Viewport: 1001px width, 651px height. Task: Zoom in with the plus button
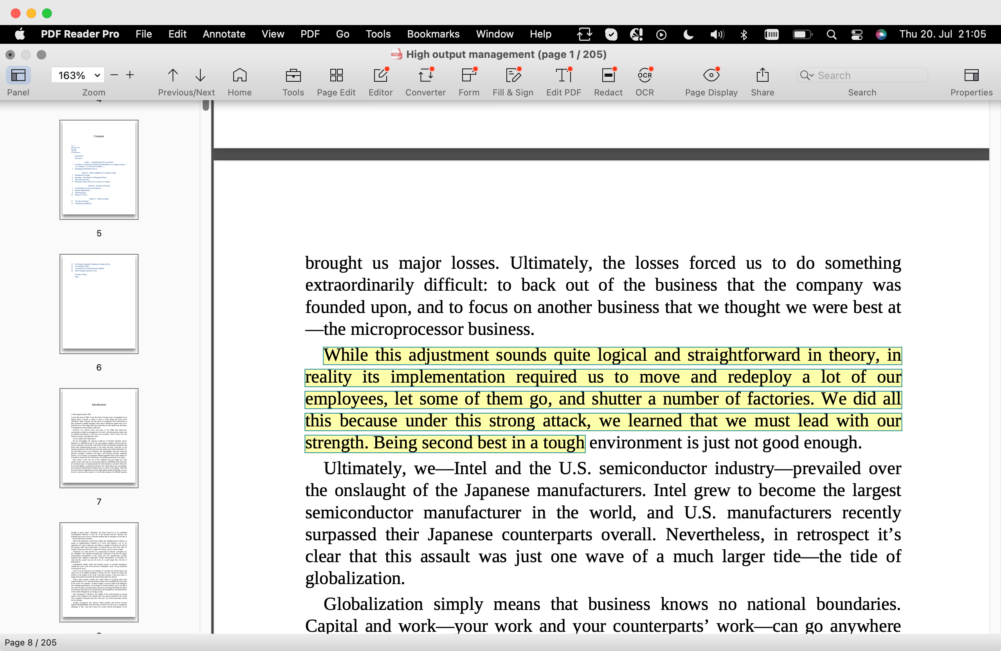(x=130, y=75)
